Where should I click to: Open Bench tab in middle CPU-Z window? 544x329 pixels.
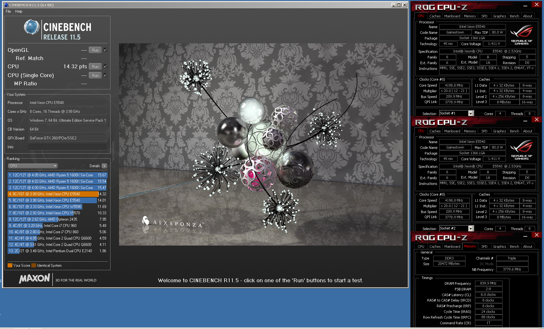[x=514, y=131]
